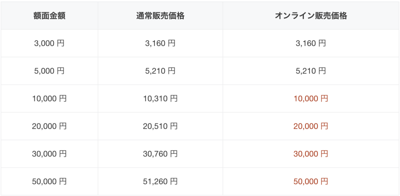Select the 5,000 円 face value cell
The height and width of the screenshot is (196, 400).
[x=49, y=71]
